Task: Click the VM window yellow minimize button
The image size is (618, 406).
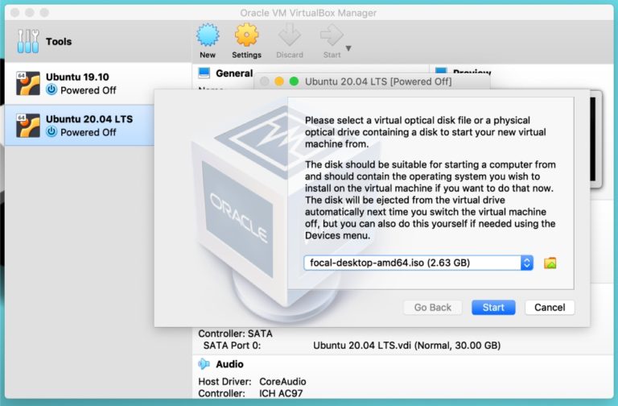Action: click(x=279, y=81)
